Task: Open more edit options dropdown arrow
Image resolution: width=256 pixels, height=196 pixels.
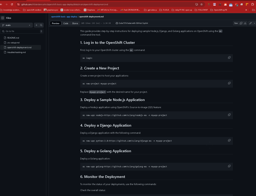Action: click(254, 23)
